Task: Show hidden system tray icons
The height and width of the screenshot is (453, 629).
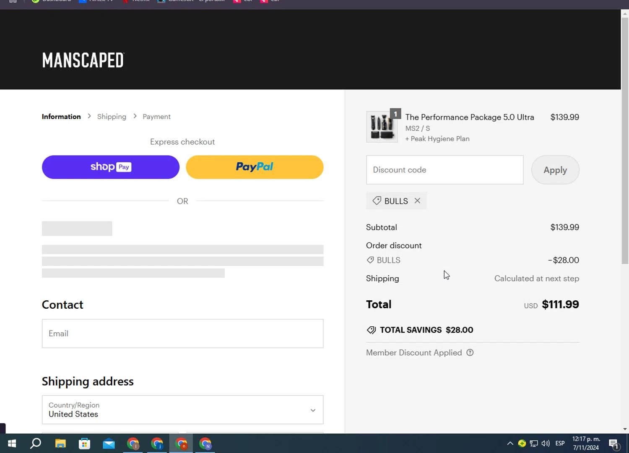Action: click(x=510, y=443)
